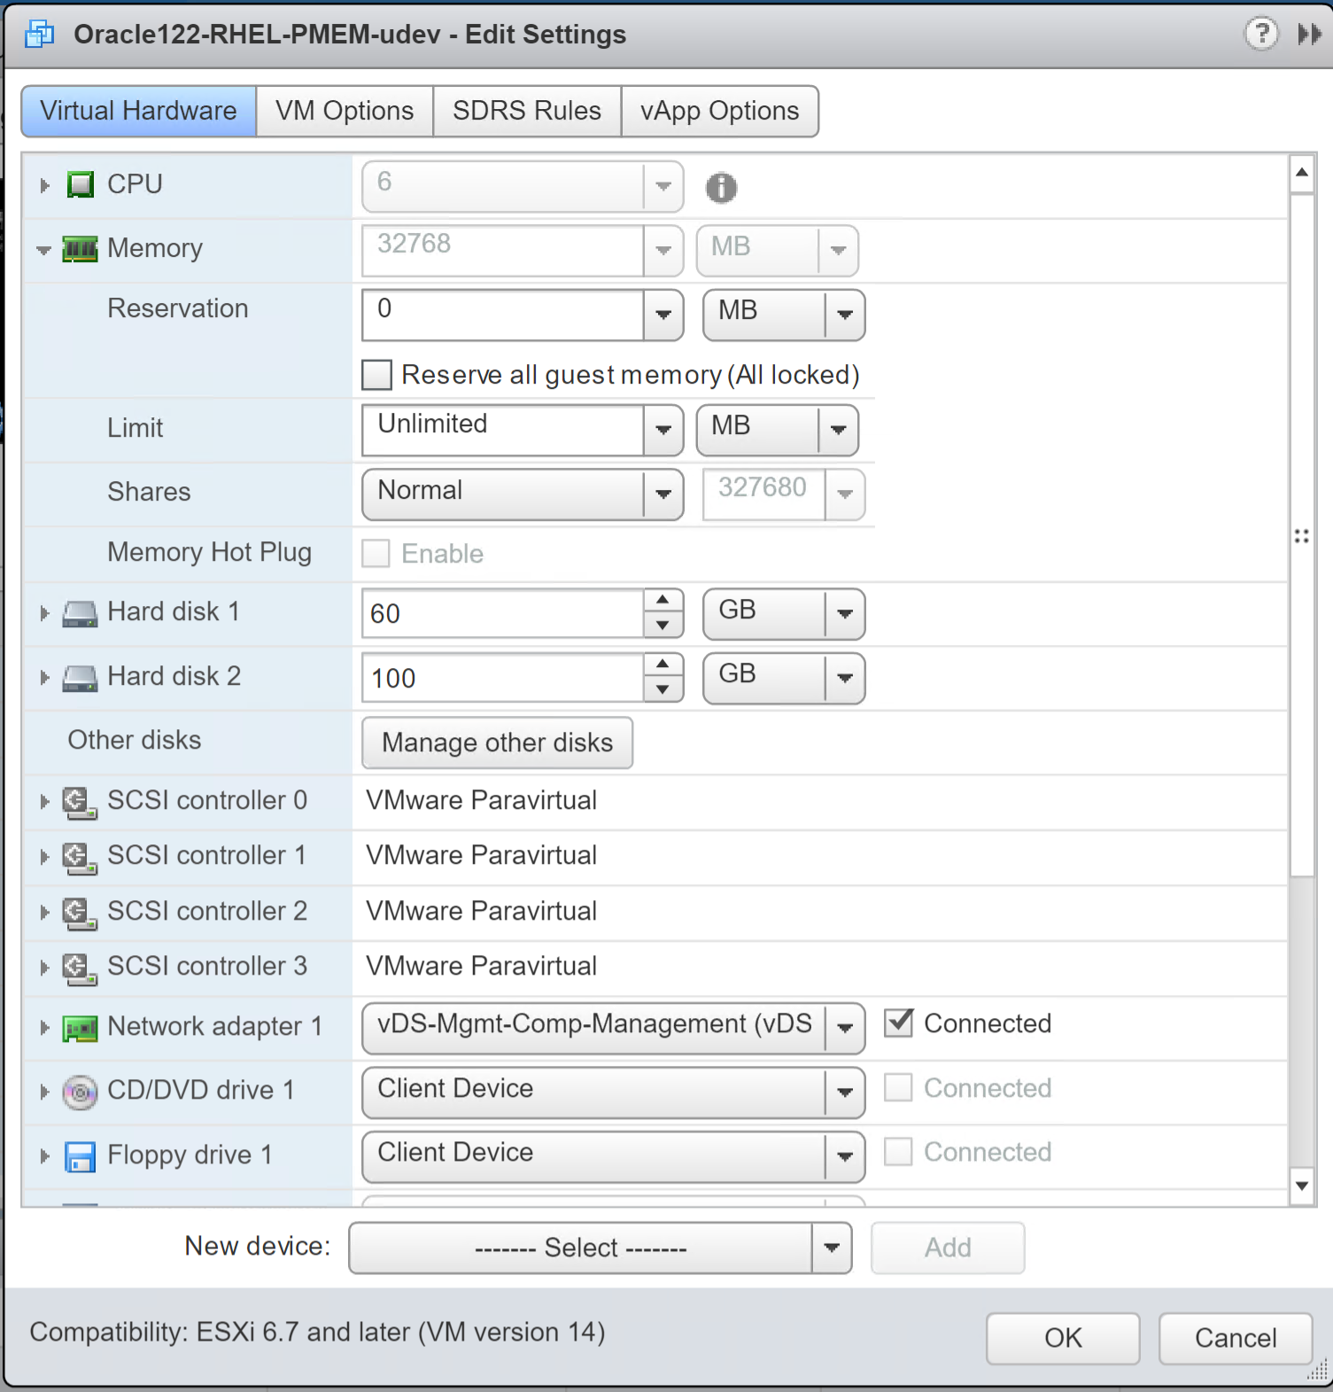Switch to the VM Options tab
This screenshot has width=1333, height=1392.
point(345,111)
